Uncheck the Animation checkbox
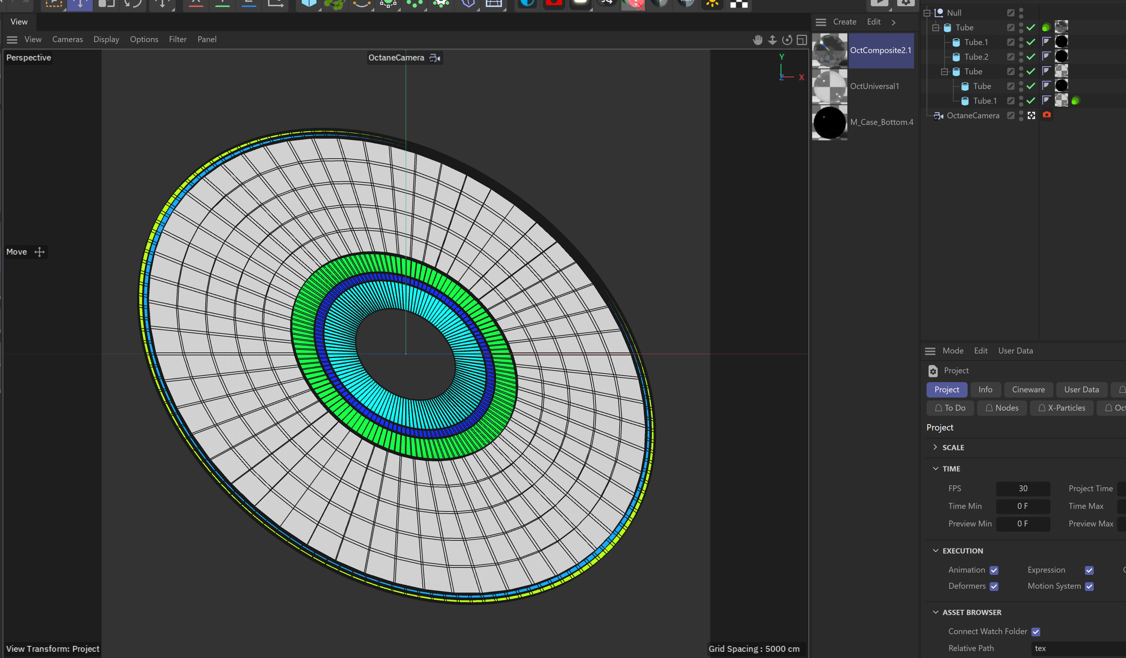This screenshot has width=1126, height=658. coord(994,570)
